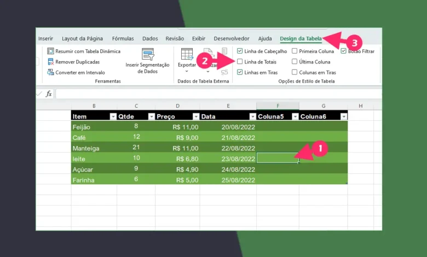The height and width of the screenshot is (257, 427).
Task: Select the leite cell
Action: click(94, 159)
